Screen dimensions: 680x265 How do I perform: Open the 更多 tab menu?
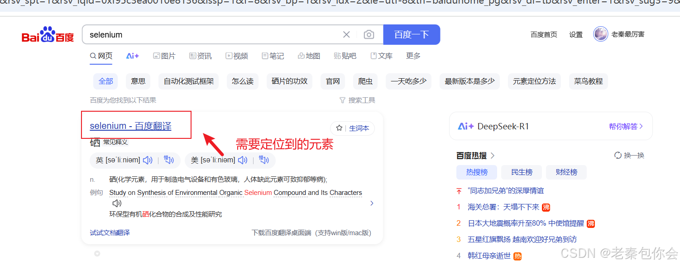(x=413, y=56)
